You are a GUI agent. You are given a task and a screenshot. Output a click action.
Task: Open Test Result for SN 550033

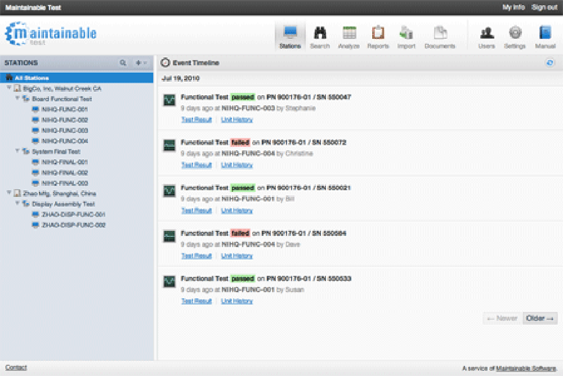[x=196, y=301]
